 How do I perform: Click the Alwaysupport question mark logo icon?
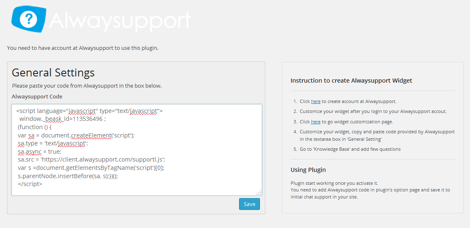pyautogui.click(x=29, y=19)
